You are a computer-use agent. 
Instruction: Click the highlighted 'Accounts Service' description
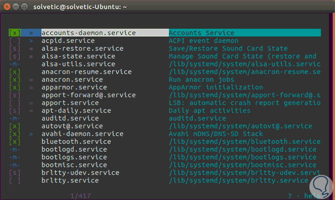[201, 33]
